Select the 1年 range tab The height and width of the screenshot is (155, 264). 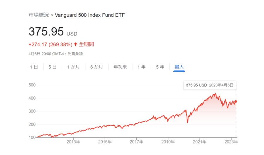141,67
